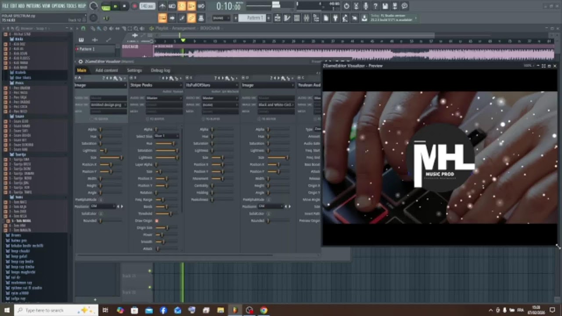562x316 pixels.
Task: Open Stripe Peeks audio source Master dropdown
Action: 164,98
